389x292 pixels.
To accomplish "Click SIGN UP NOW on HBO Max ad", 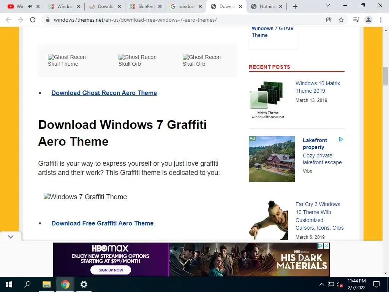I will point(111,270).
